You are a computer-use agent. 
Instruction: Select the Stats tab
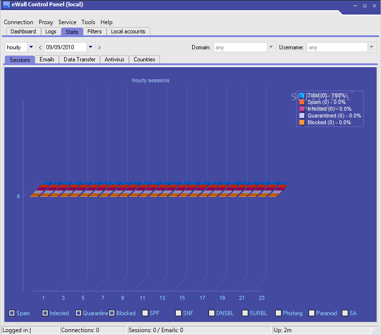[x=72, y=31]
